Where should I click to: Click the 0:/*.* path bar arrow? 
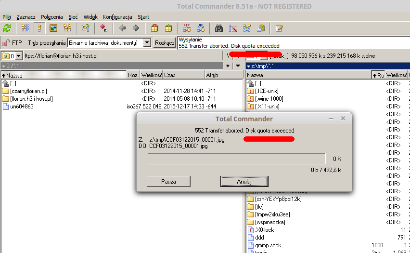pyautogui.click(x=3, y=67)
